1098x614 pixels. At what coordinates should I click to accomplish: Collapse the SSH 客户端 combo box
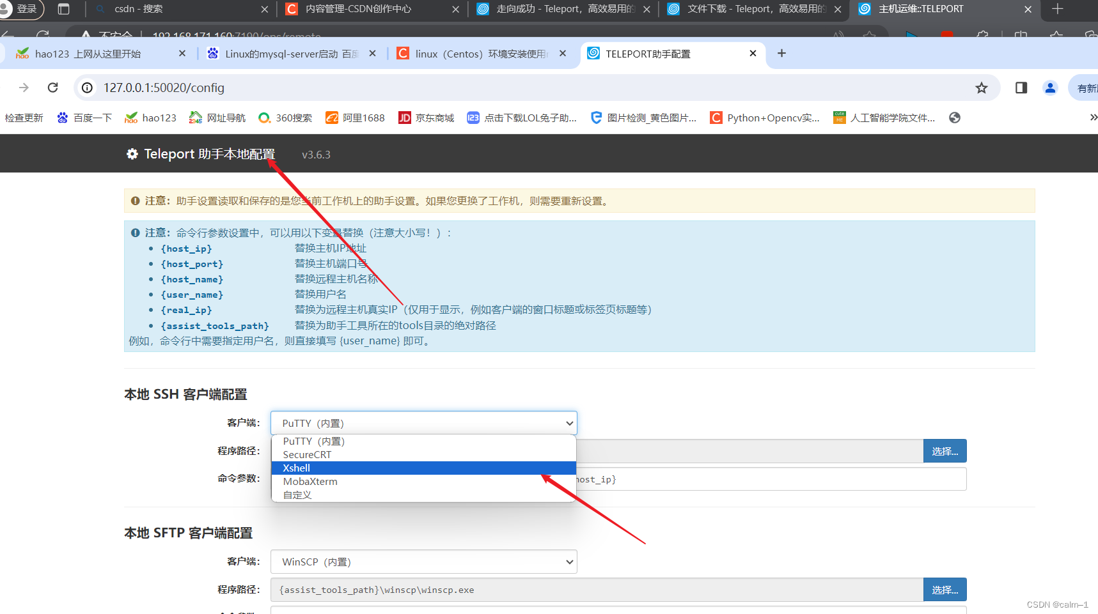pyautogui.click(x=423, y=423)
